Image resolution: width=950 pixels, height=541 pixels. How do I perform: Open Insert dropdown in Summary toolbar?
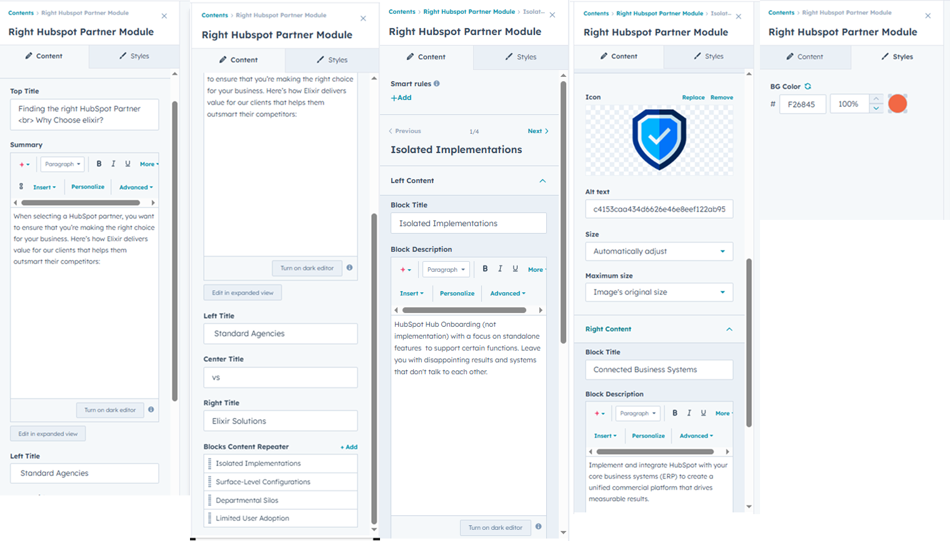tap(44, 187)
